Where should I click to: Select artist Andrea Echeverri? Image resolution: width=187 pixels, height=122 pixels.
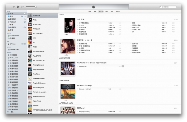tap(43, 79)
